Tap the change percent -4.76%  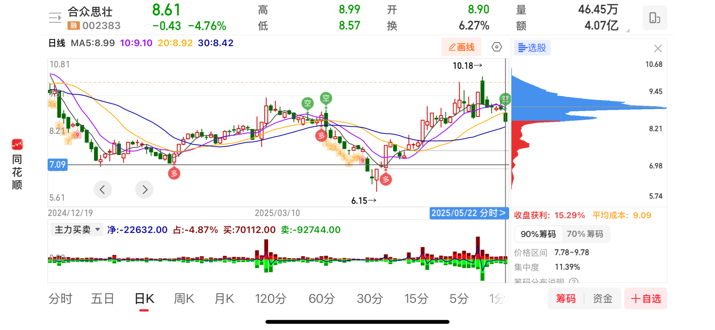207,26
